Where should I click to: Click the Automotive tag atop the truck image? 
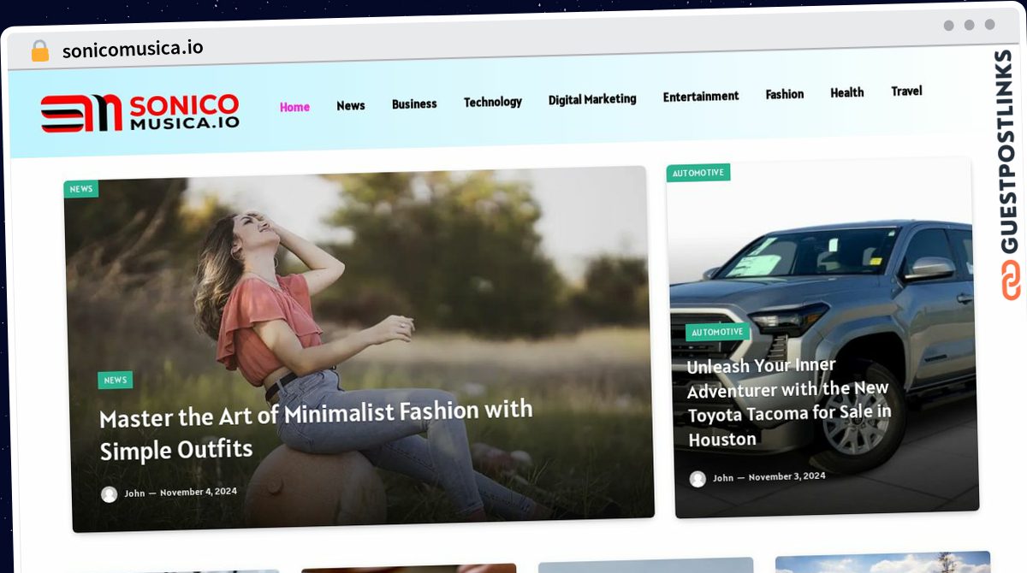[698, 173]
